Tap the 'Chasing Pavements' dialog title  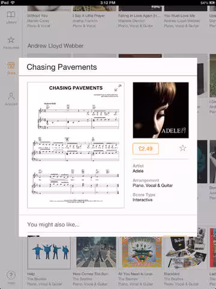pyautogui.click(x=62, y=67)
